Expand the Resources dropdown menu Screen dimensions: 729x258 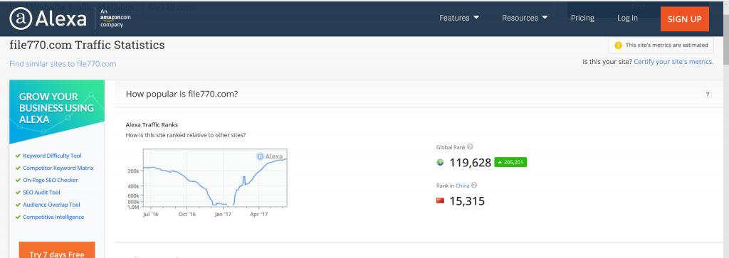(525, 18)
